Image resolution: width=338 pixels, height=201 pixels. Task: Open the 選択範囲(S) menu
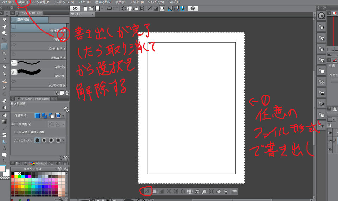(x=103, y=2)
